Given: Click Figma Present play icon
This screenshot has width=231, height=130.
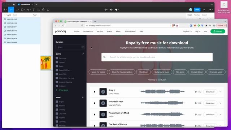Looking at the screenshot, I should [204, 10].
